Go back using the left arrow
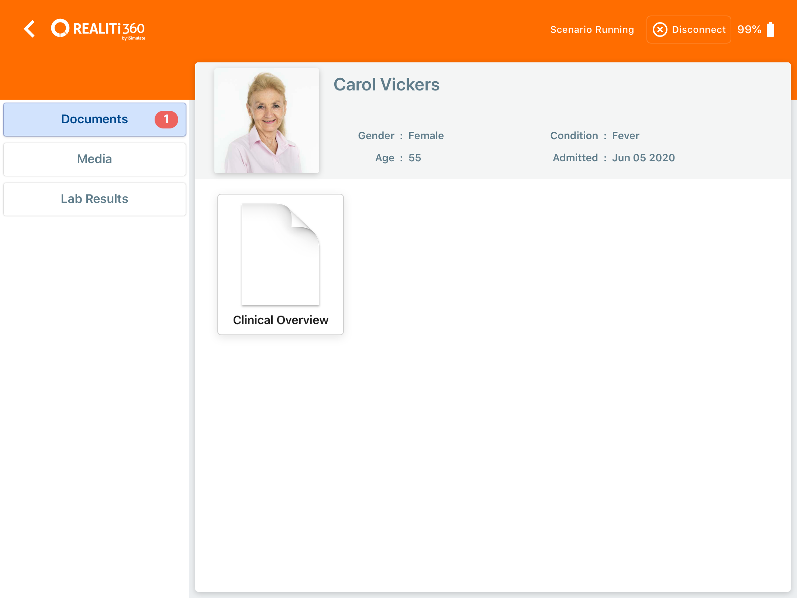Image resolution: width=797 pixels, height=598 pixels. (x=30, y=29)
